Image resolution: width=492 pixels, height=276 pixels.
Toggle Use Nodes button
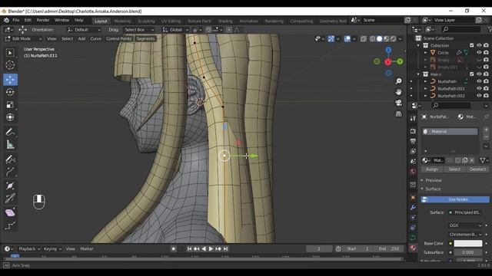[x=455, y=199]
